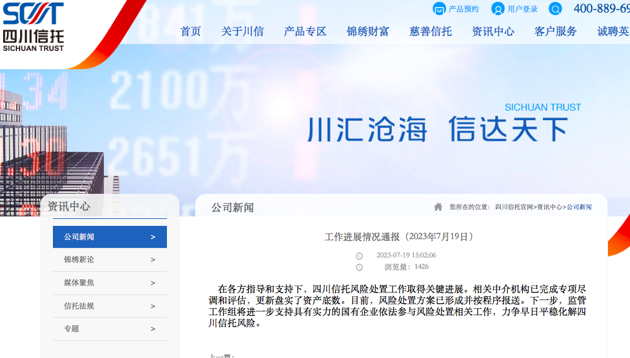Screen dimensions: 630x358
Task: Open 锦绣财富 navigation item
Action: click(x=368, y=31)
